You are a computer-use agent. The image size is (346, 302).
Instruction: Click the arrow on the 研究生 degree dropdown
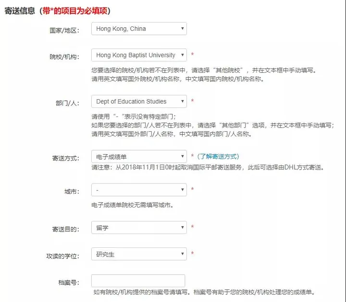[x=183, y=254]
